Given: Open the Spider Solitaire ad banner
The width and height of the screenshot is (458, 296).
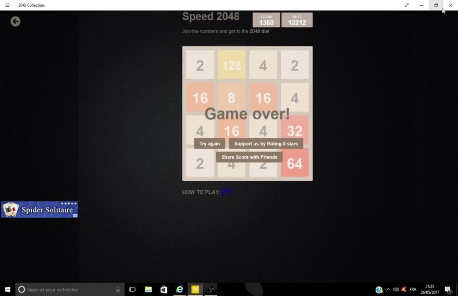Looking at the screenshot, I should 39,209.
